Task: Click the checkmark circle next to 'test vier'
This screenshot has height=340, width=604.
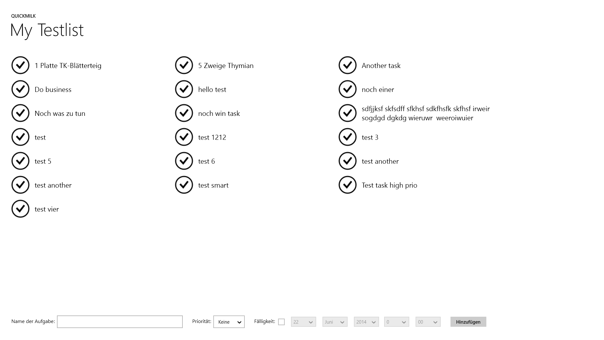Action: (x=20, y=209)
